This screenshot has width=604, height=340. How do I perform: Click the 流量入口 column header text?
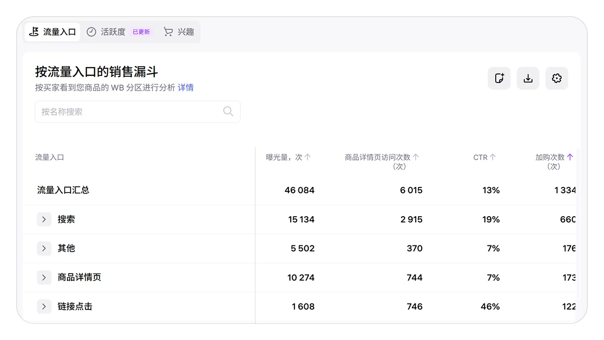pos(49,157)
